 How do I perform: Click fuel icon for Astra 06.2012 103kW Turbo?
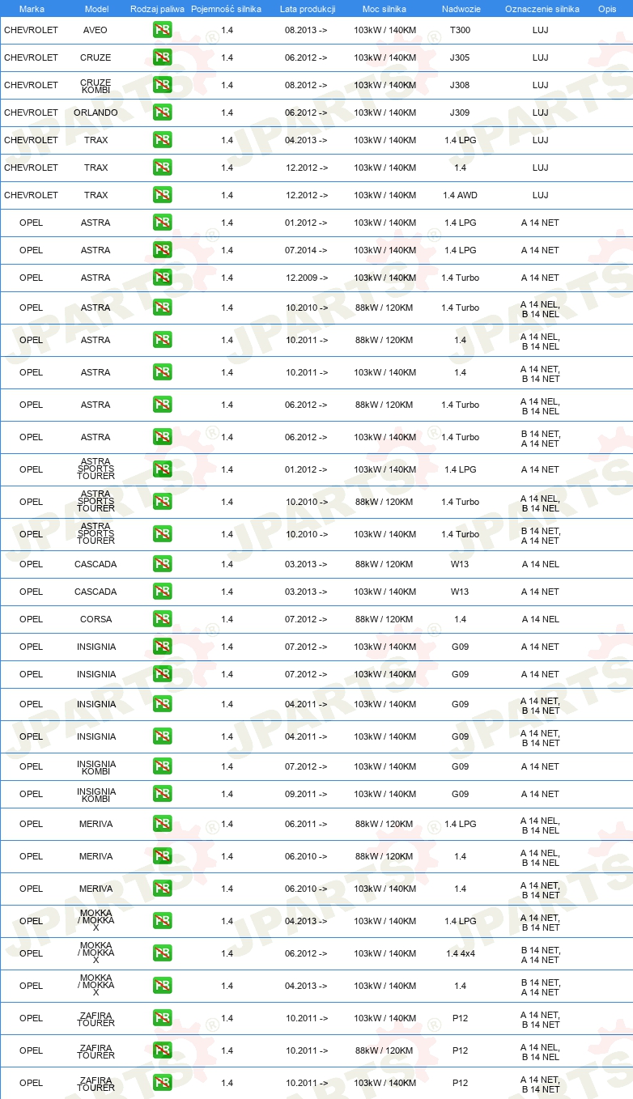point(162,437)
